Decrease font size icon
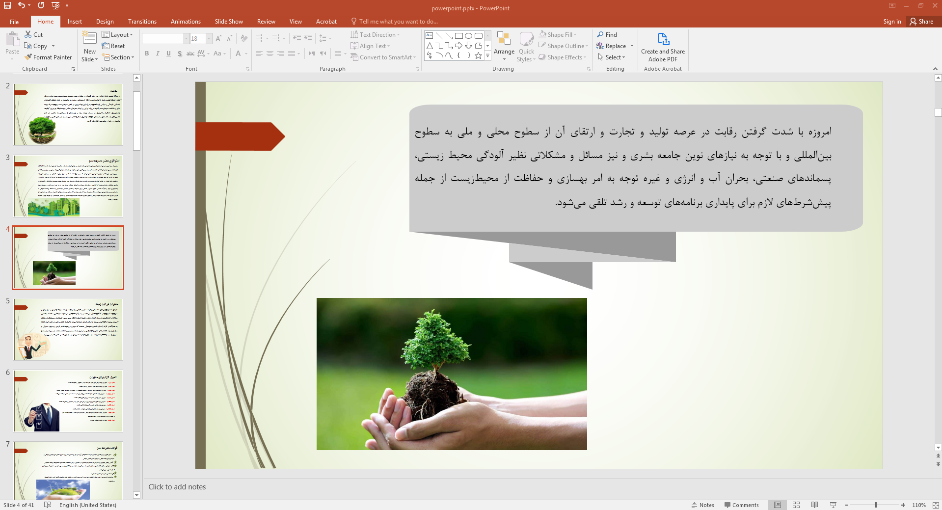This screenshot has height=510, width=942. [x=229, y=38]
